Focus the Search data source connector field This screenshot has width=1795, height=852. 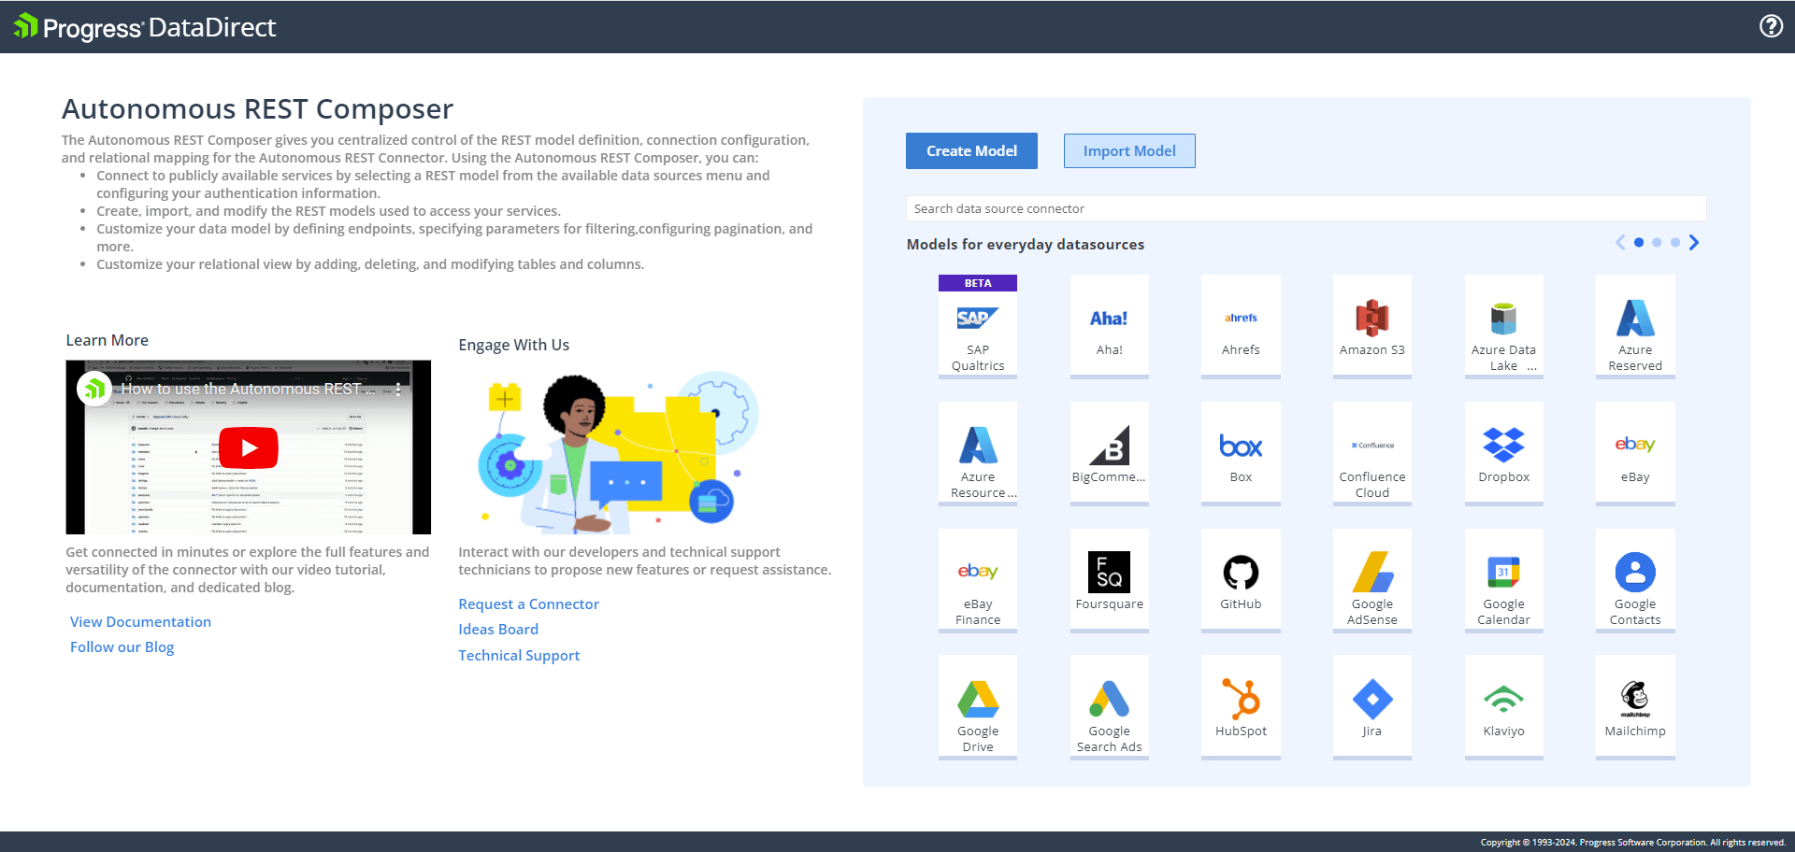point(1306,209)
